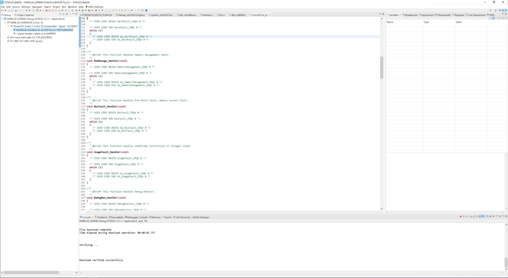The width and height of the screenshot is (508, 278).
Task: Click the red Terminate icon in main toolbar
Action: [x=47, y=10]
